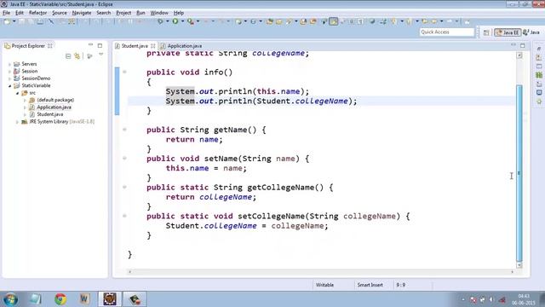Minimize the editor area

pos(513,45)
